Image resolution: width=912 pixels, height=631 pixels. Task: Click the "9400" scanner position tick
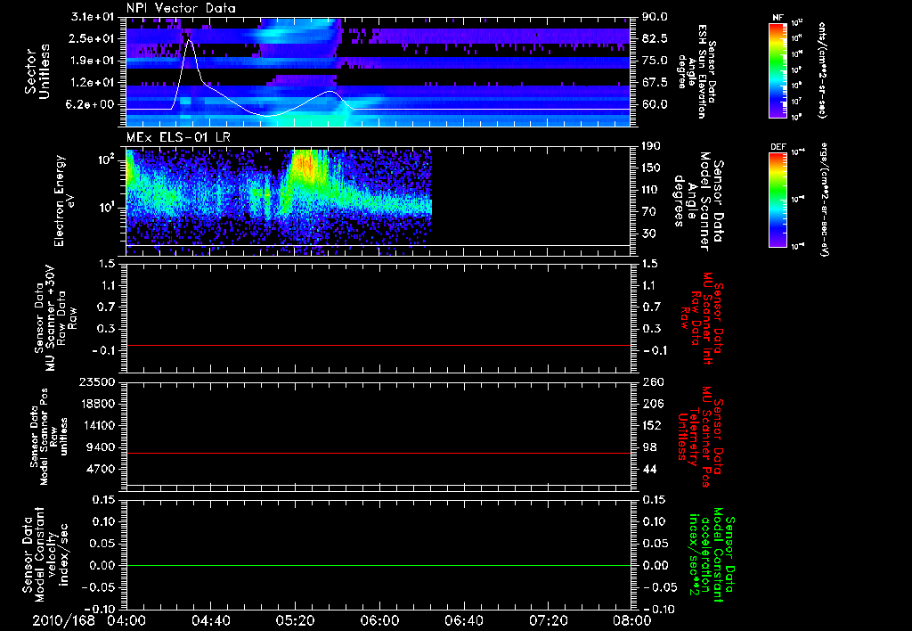tap(101, 447)
